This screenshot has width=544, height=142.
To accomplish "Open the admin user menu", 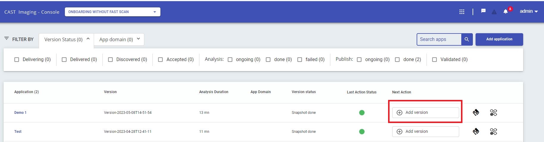I will tap(529, 11).
